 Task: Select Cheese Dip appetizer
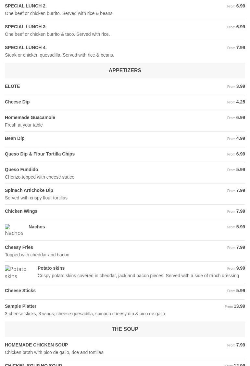click(x=17, y=102)
